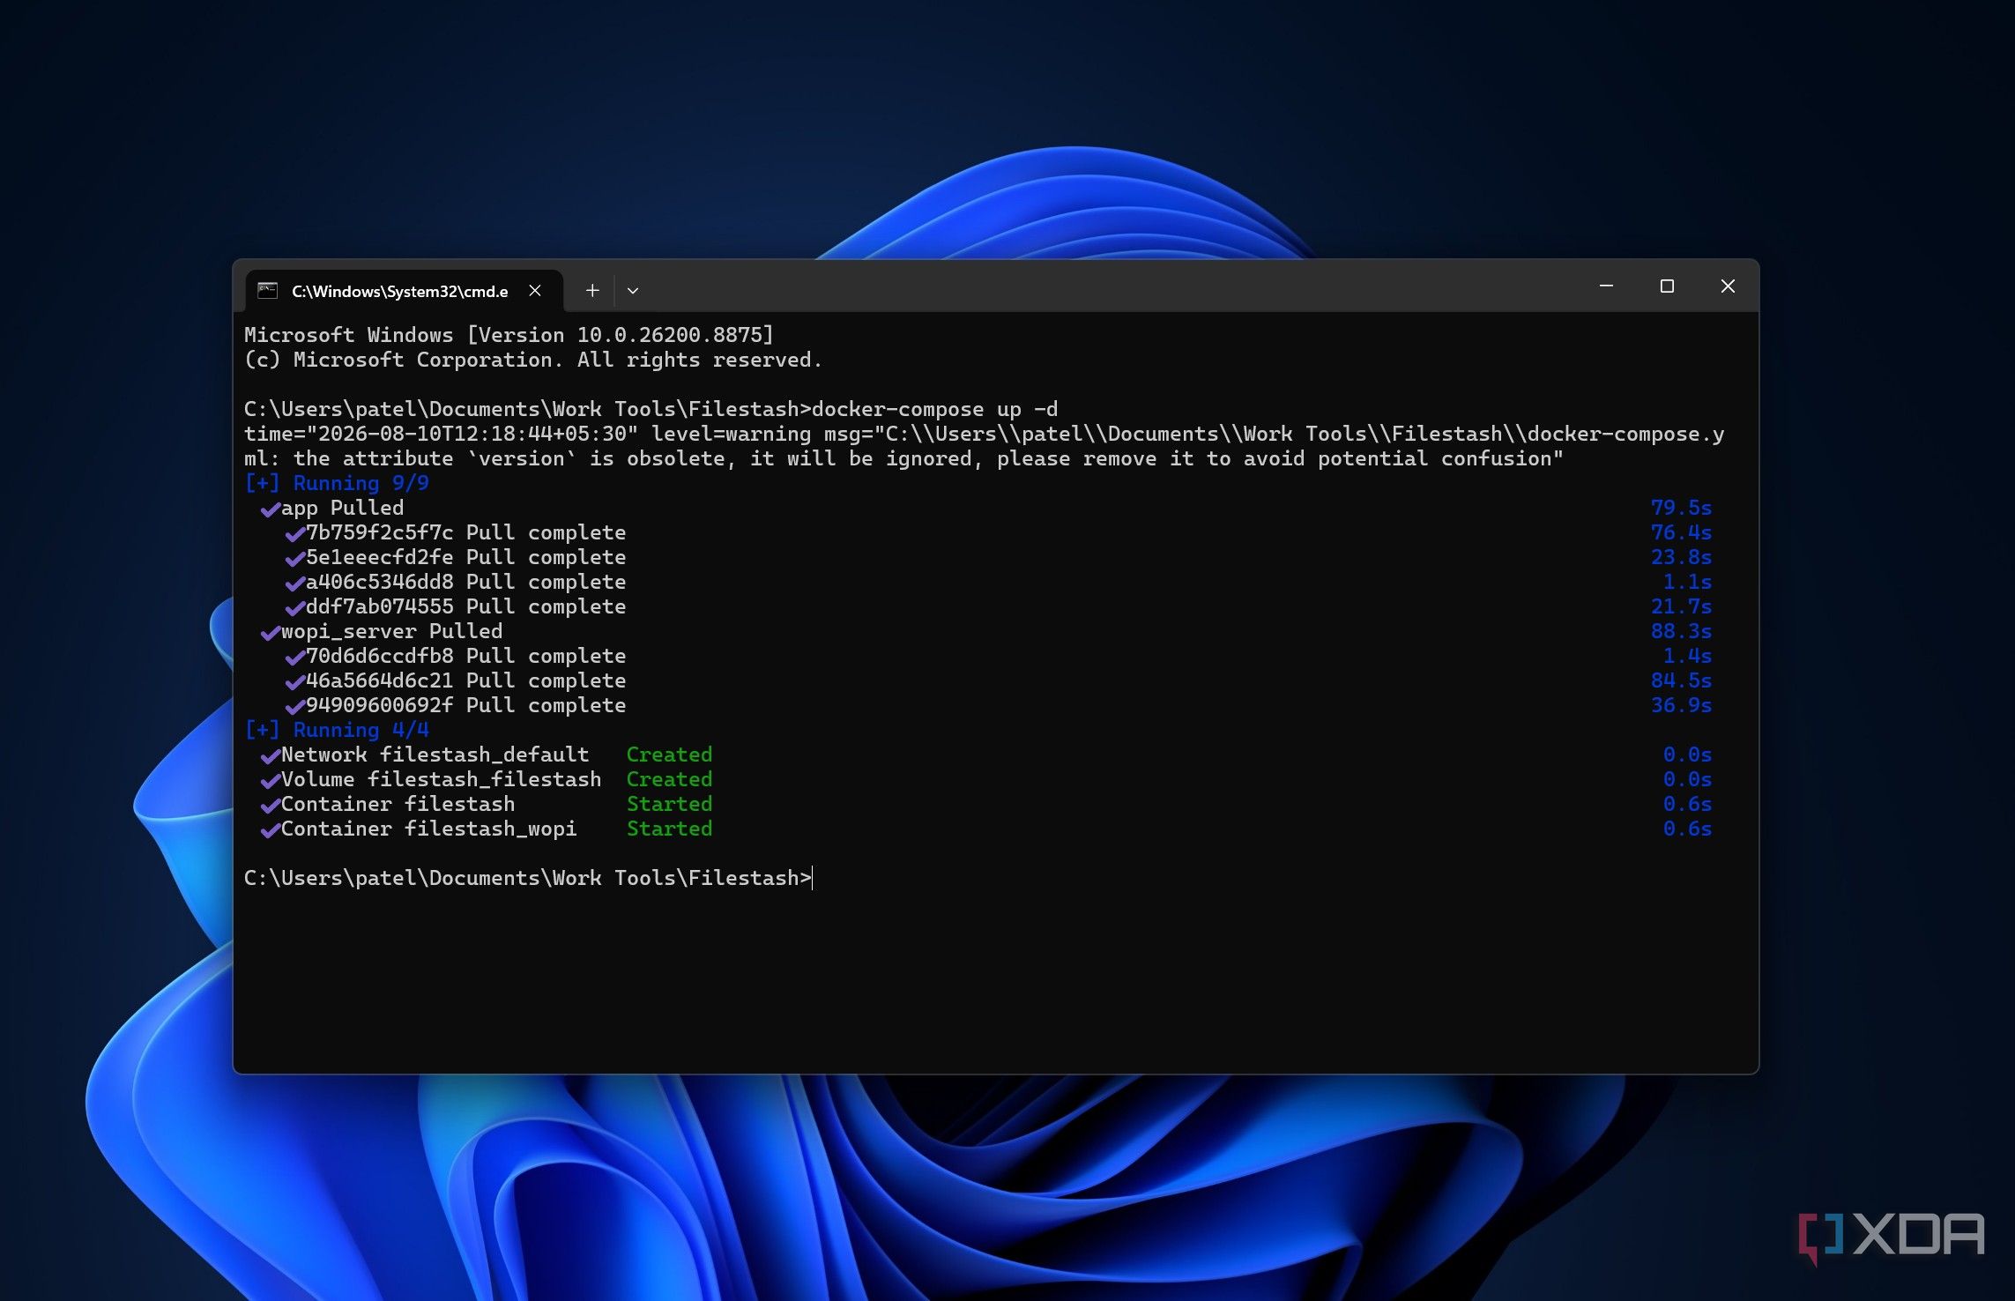Click the '79.5s' duration value
This screenshot has width=2015, height=1301.
pos(1681,508)
